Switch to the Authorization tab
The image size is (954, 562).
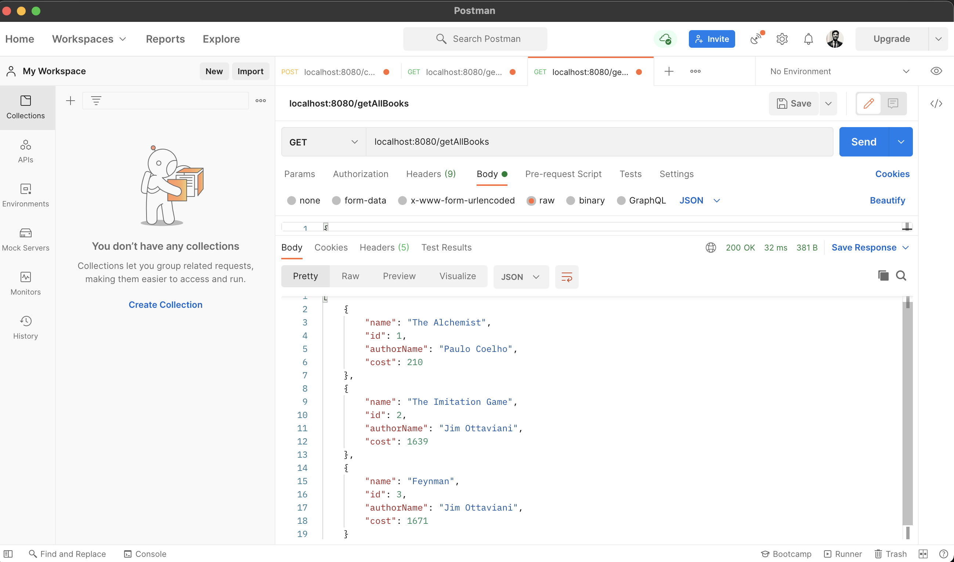pyautogui.click(x=360, y=174)
